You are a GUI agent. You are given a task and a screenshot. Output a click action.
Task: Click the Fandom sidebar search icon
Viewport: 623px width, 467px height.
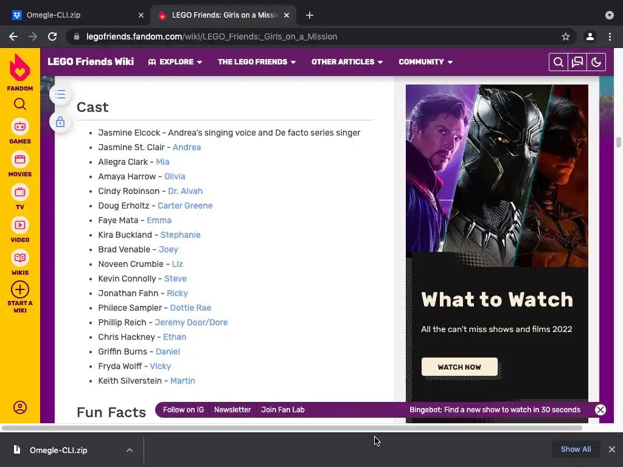[x=20, y=104]
